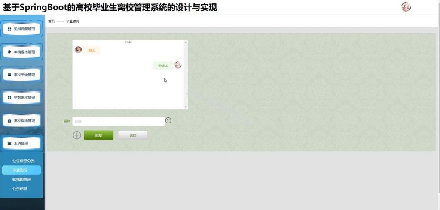This screenshot has width=440, height=210.
Task: Click the 15:46 chat timestamp
Action: [128, 42]
